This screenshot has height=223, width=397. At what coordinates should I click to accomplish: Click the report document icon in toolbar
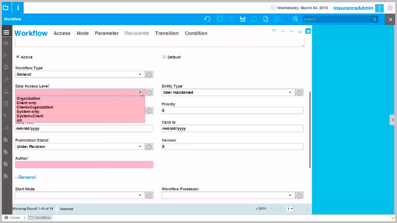[266, 19]
